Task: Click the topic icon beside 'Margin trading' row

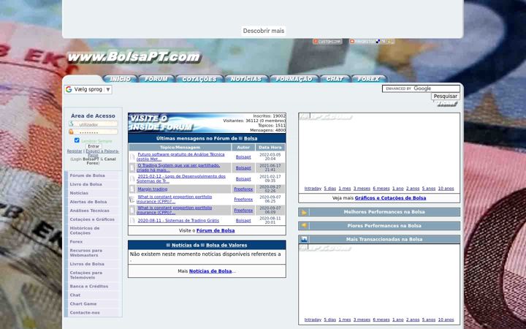Action: point(132,189)
